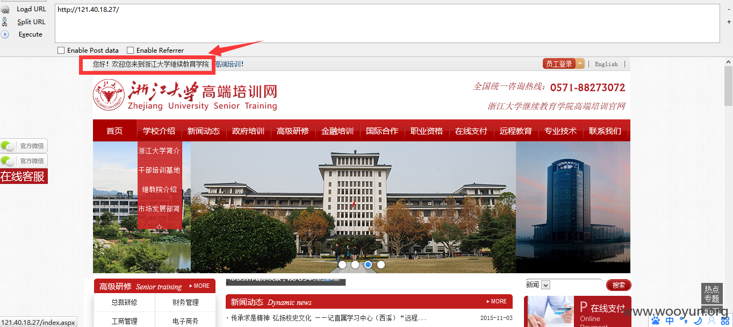
Task: Click the phone number 0571-88273072
Action: (x=587, y=87)
